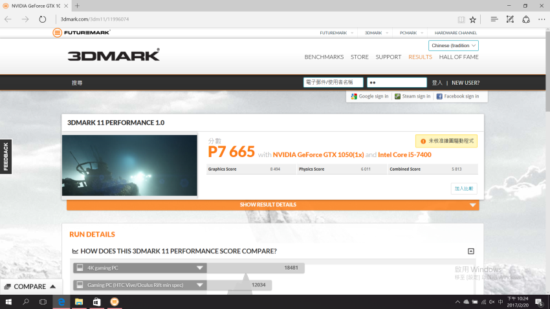Click the taskbar clock 10:24
The height and width of the screenshot is (309, 550).
coord(518,302)
